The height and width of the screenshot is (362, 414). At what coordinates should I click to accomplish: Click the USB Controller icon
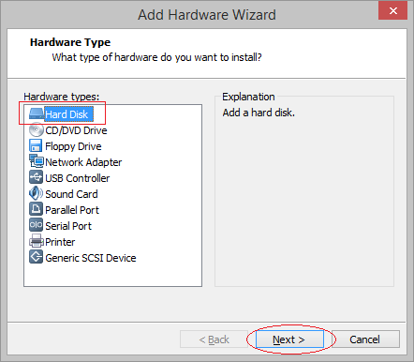[x=36, y=177]
